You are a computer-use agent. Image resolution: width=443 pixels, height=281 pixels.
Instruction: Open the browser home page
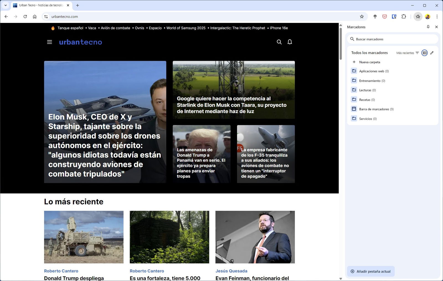coord(35,17)
